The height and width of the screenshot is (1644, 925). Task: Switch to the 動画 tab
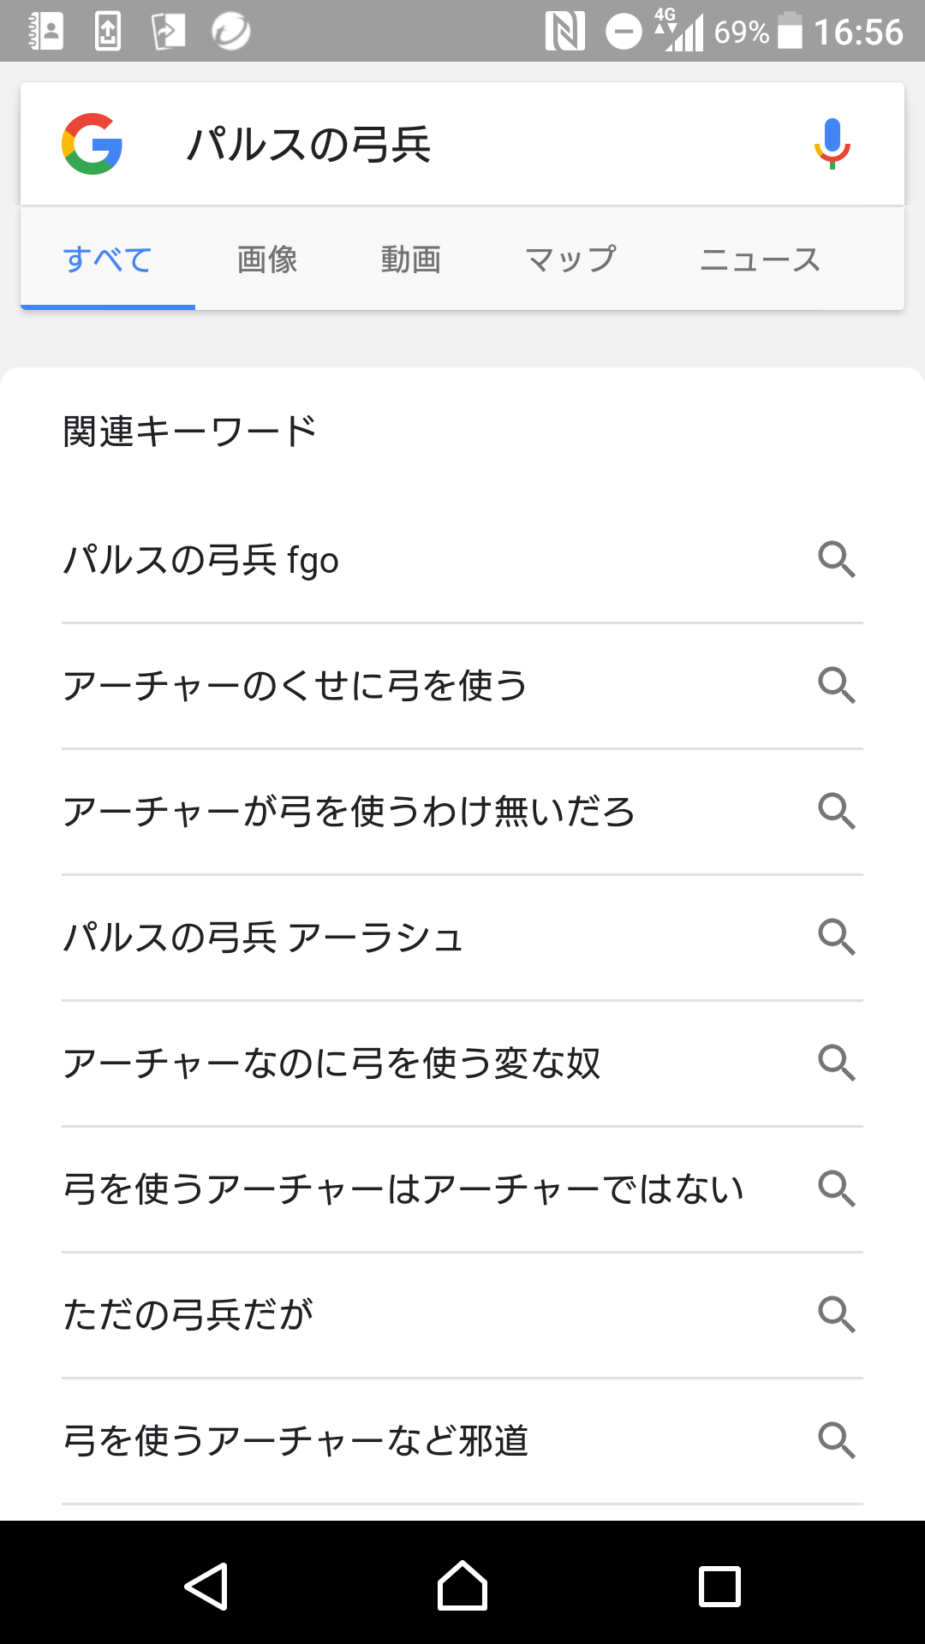click(411, 259)
